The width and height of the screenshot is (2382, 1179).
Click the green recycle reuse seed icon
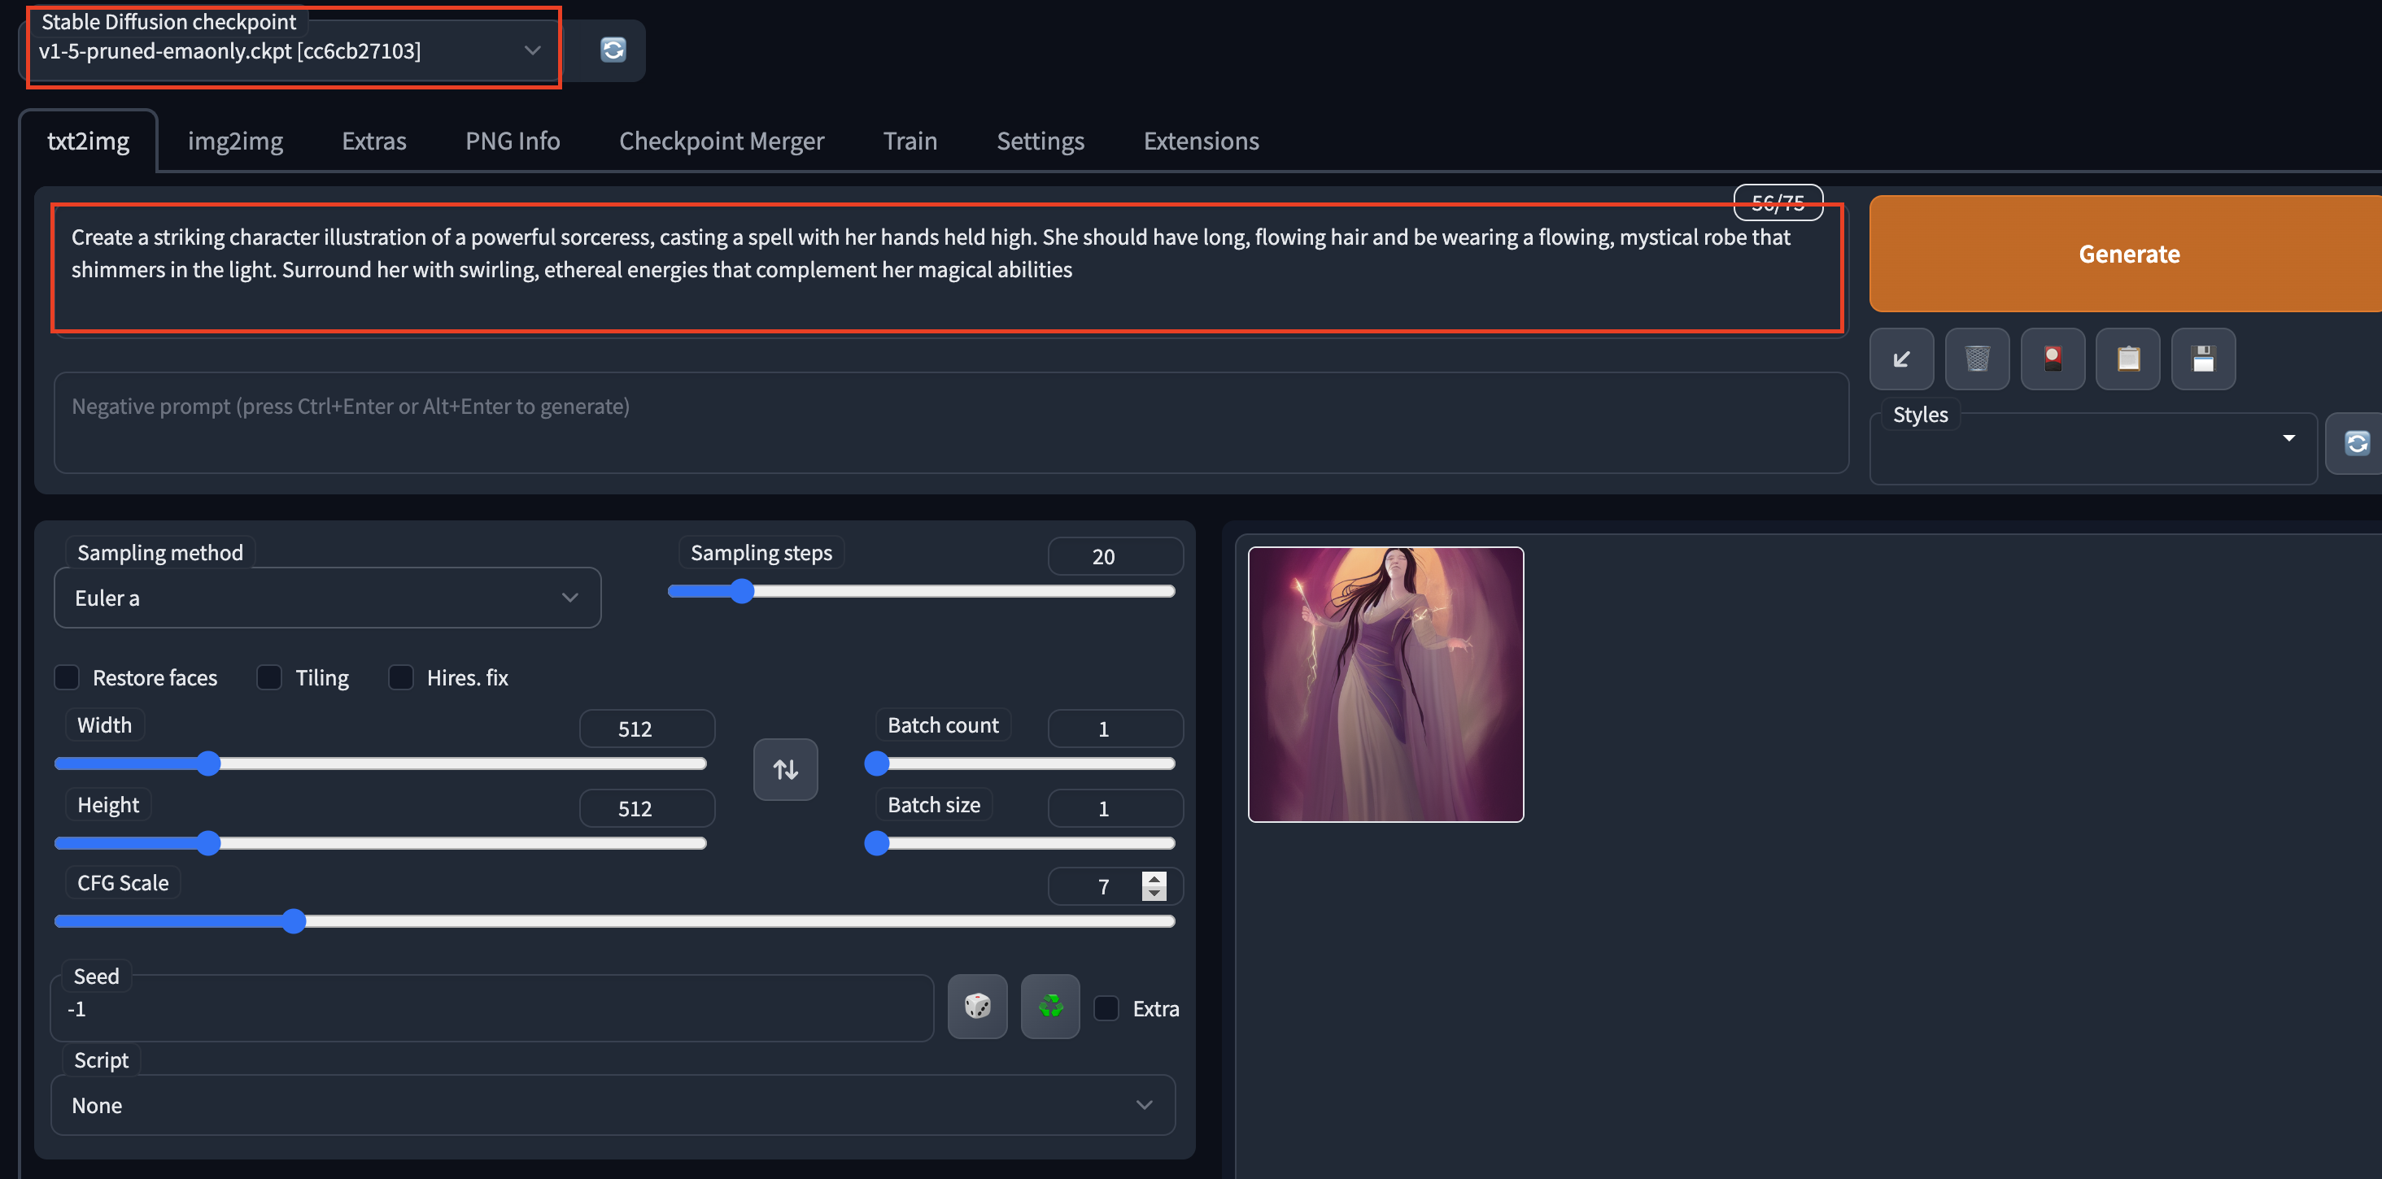pyautogui.click(x=1049, y=1007)
